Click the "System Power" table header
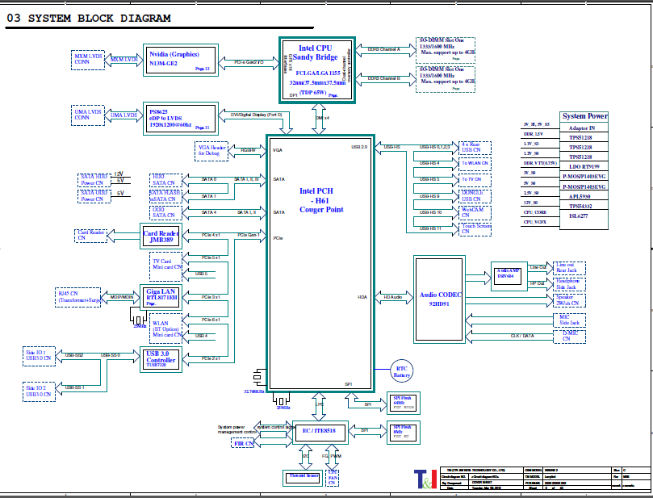Image resolution: width=653 pixels, height=498 pixels. (584, 116)
